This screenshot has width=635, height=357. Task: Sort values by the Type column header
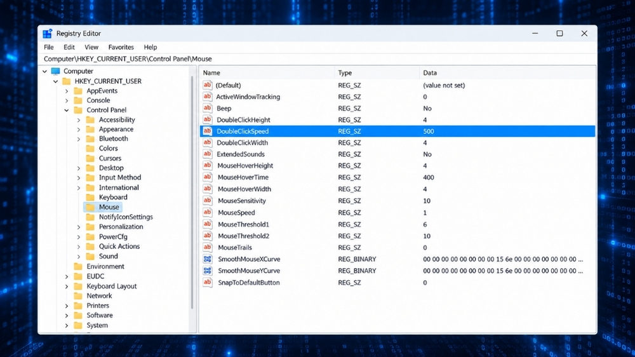[x=377, y=73]
